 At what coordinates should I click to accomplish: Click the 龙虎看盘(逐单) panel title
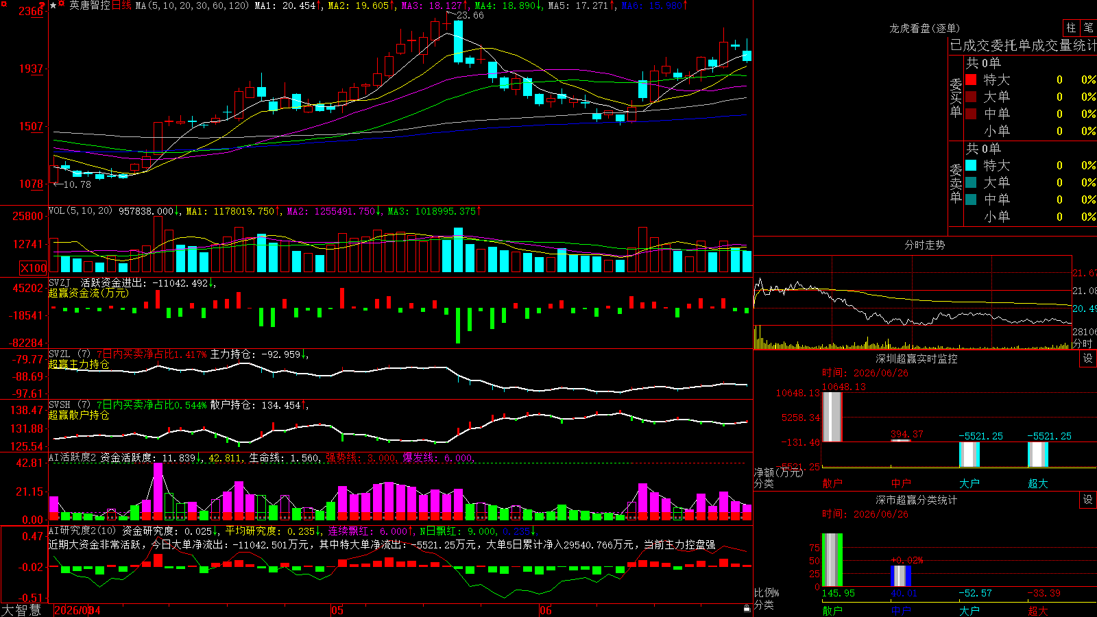coord(924,28)
